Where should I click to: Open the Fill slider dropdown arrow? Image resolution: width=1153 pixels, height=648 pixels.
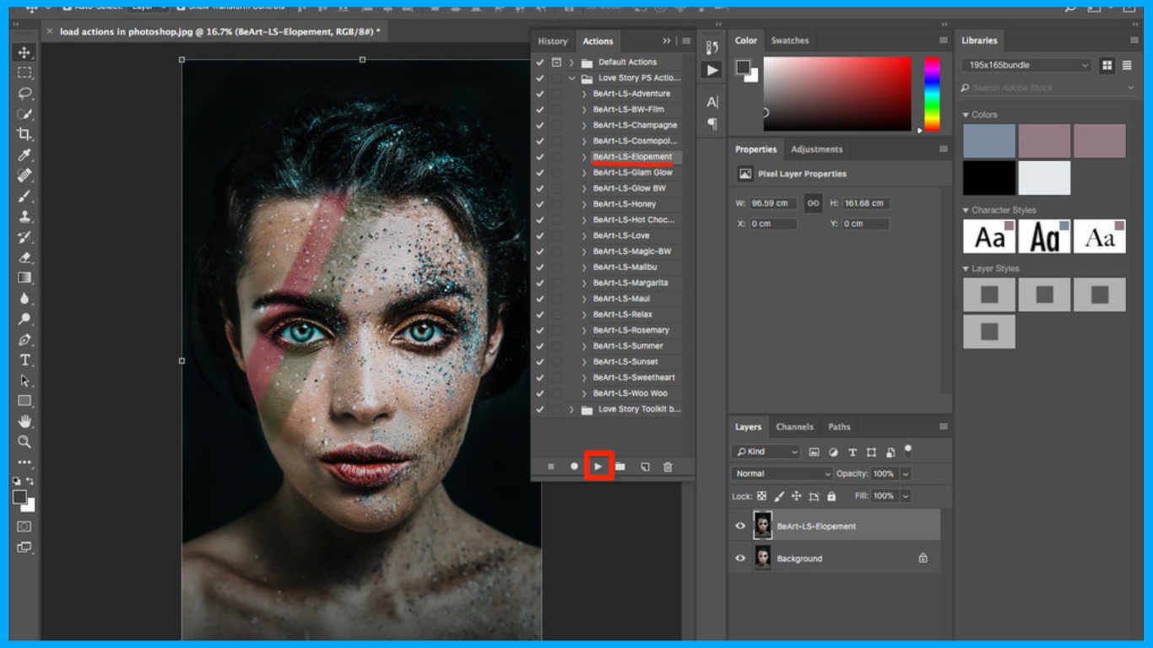906,496
